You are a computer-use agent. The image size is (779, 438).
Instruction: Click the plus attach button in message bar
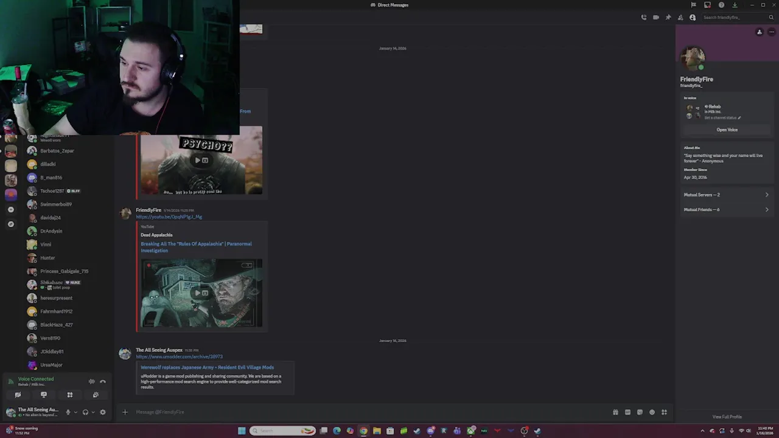125,412
